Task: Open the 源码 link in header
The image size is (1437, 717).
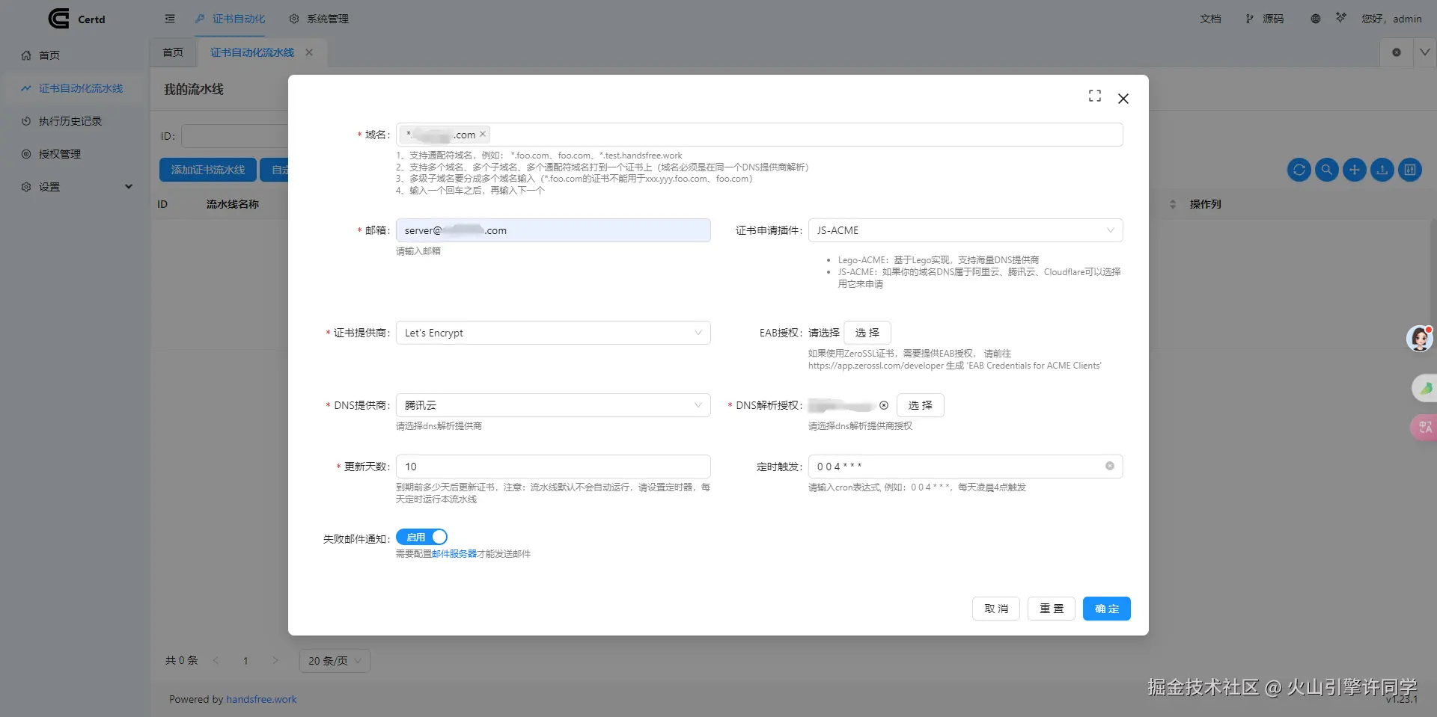Action: pyautogui.click(x=1265, y=19)
